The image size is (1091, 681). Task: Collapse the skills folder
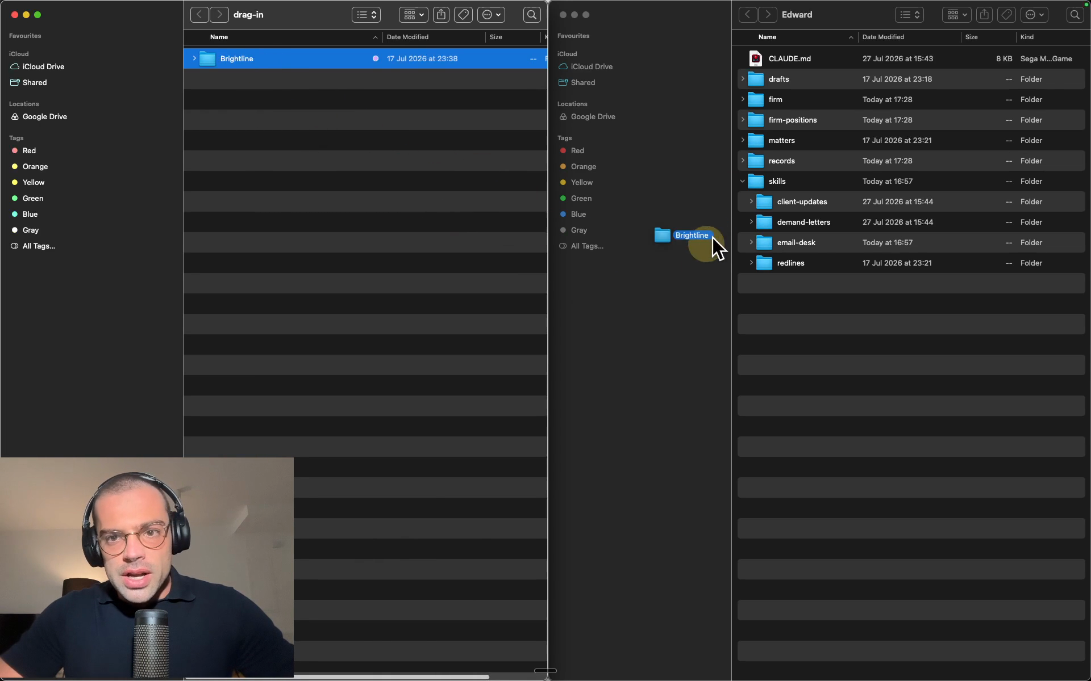[742, 181]
